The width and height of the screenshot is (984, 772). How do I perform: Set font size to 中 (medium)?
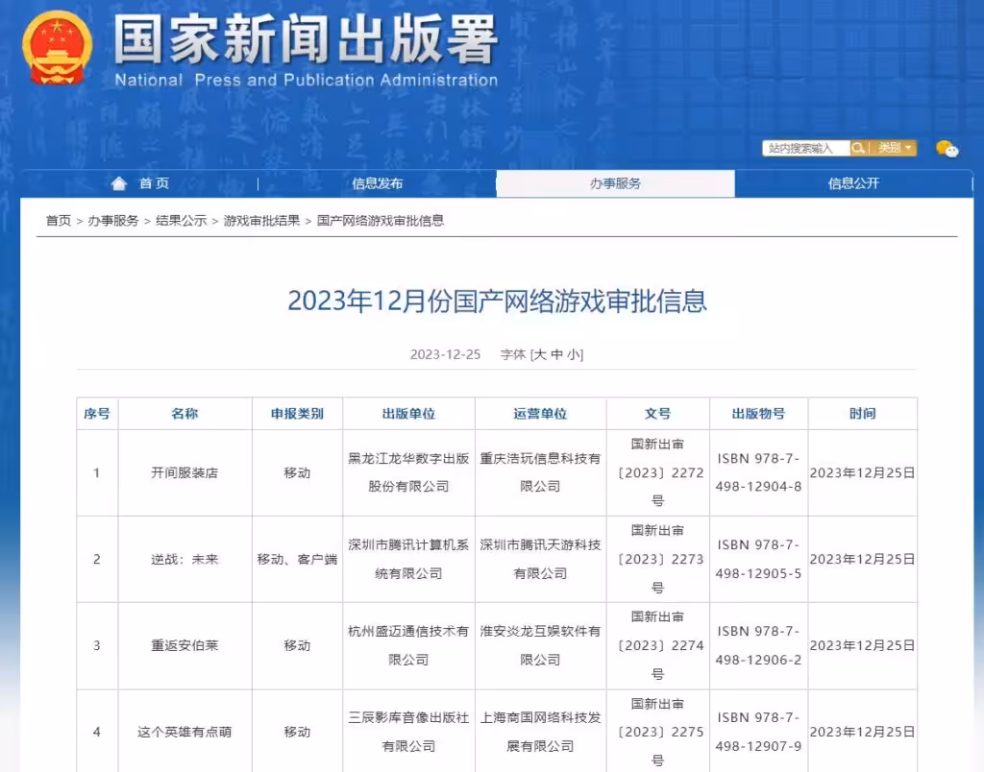556,354
